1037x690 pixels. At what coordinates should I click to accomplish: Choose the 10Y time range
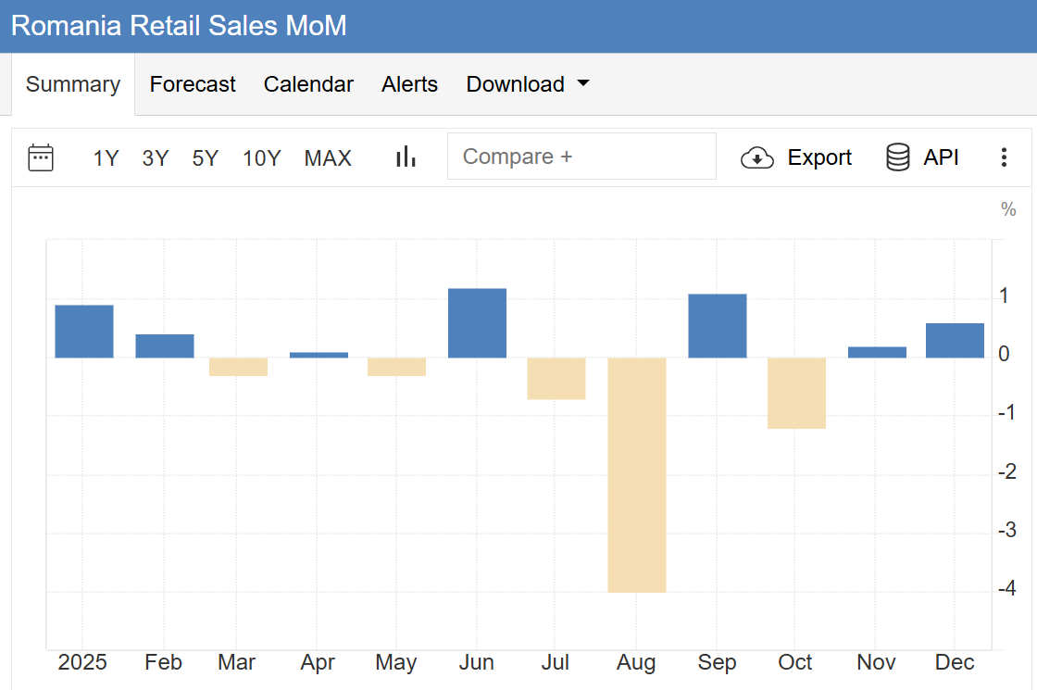(x=261, y=158)
